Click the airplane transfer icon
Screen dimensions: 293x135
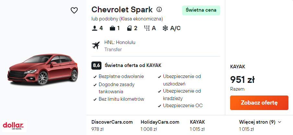[x=96, y=46]
